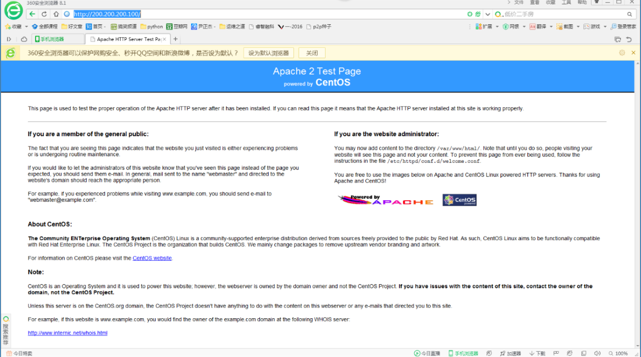Toggle the speaker mute icon in status bar
The height and width of the screenshot is (357, 641).
click(597, 353)
